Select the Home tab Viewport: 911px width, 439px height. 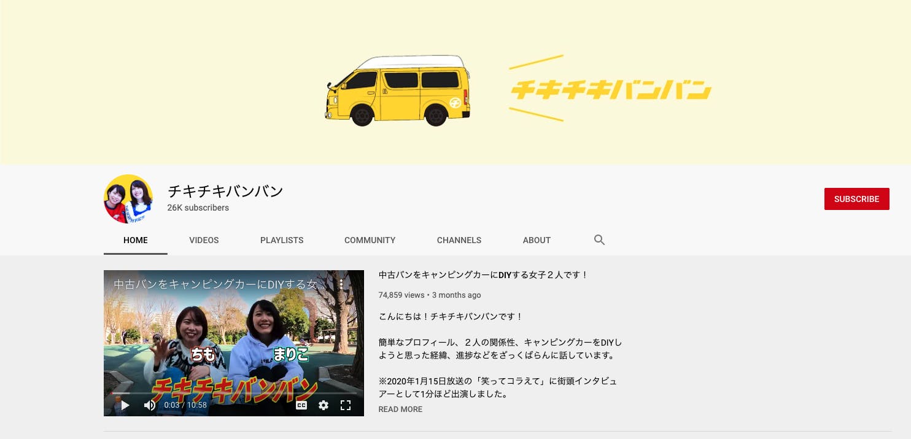point(136,240)
